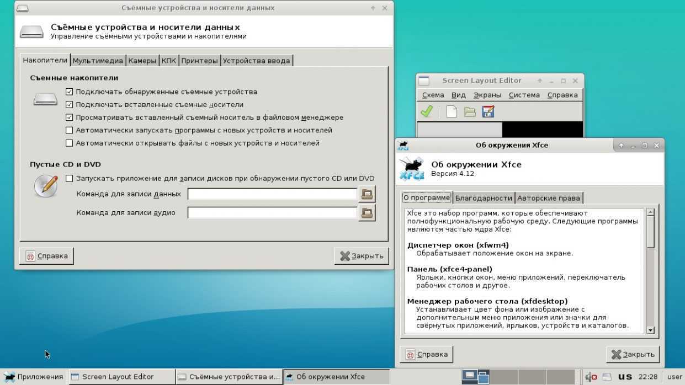Switch to the Благодарности tab
This screenshot has height=385, width=685.
coord(483,198)
